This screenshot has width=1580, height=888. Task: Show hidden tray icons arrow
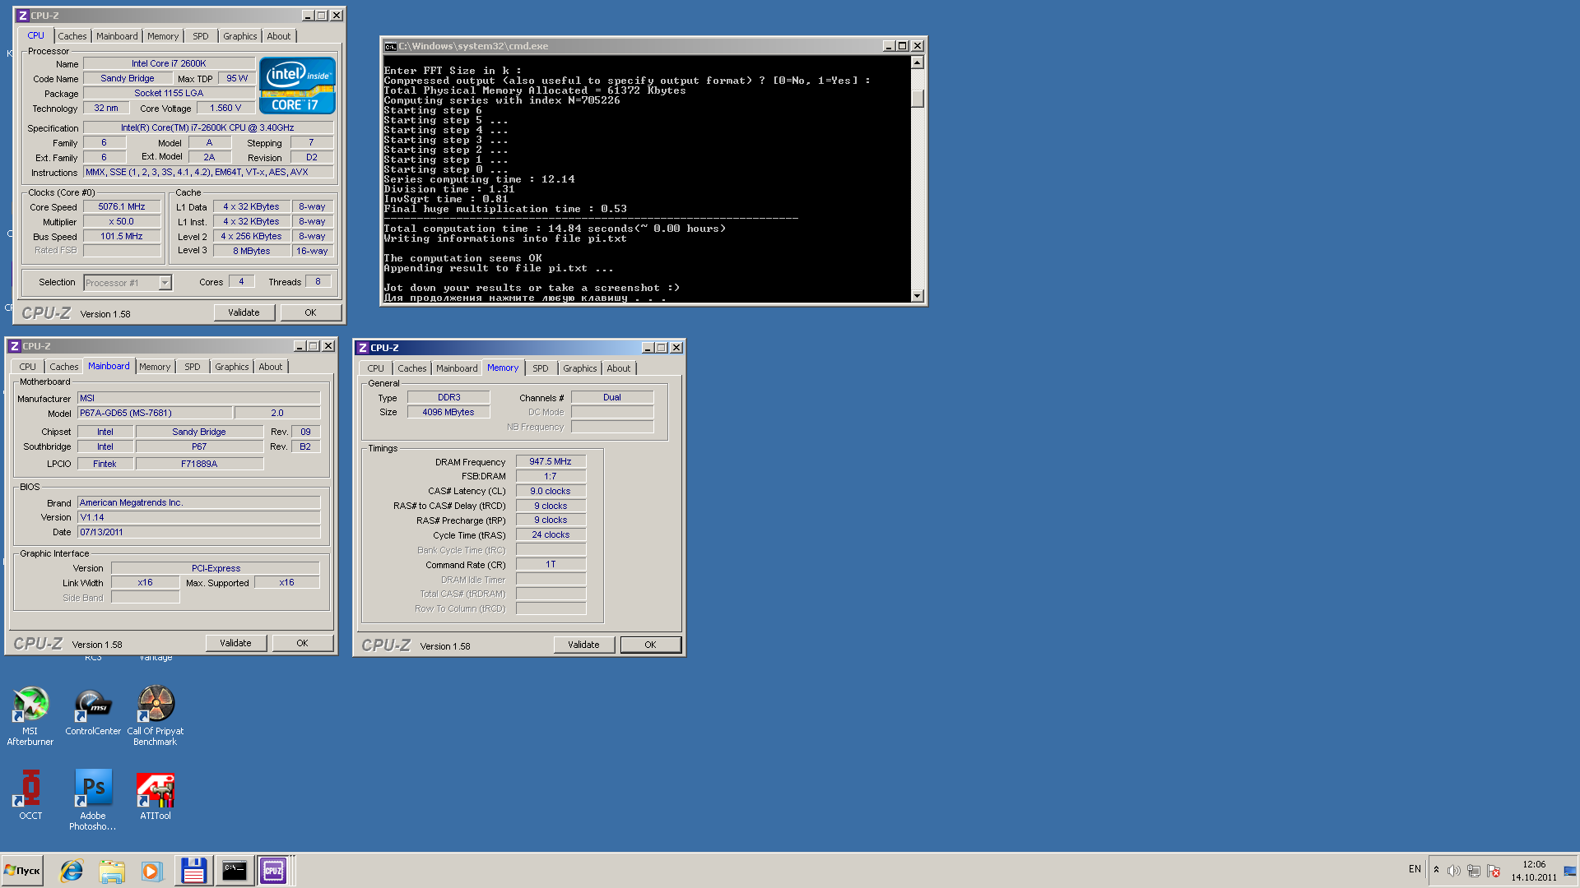pyautogui.click(x=1436, y=870)
